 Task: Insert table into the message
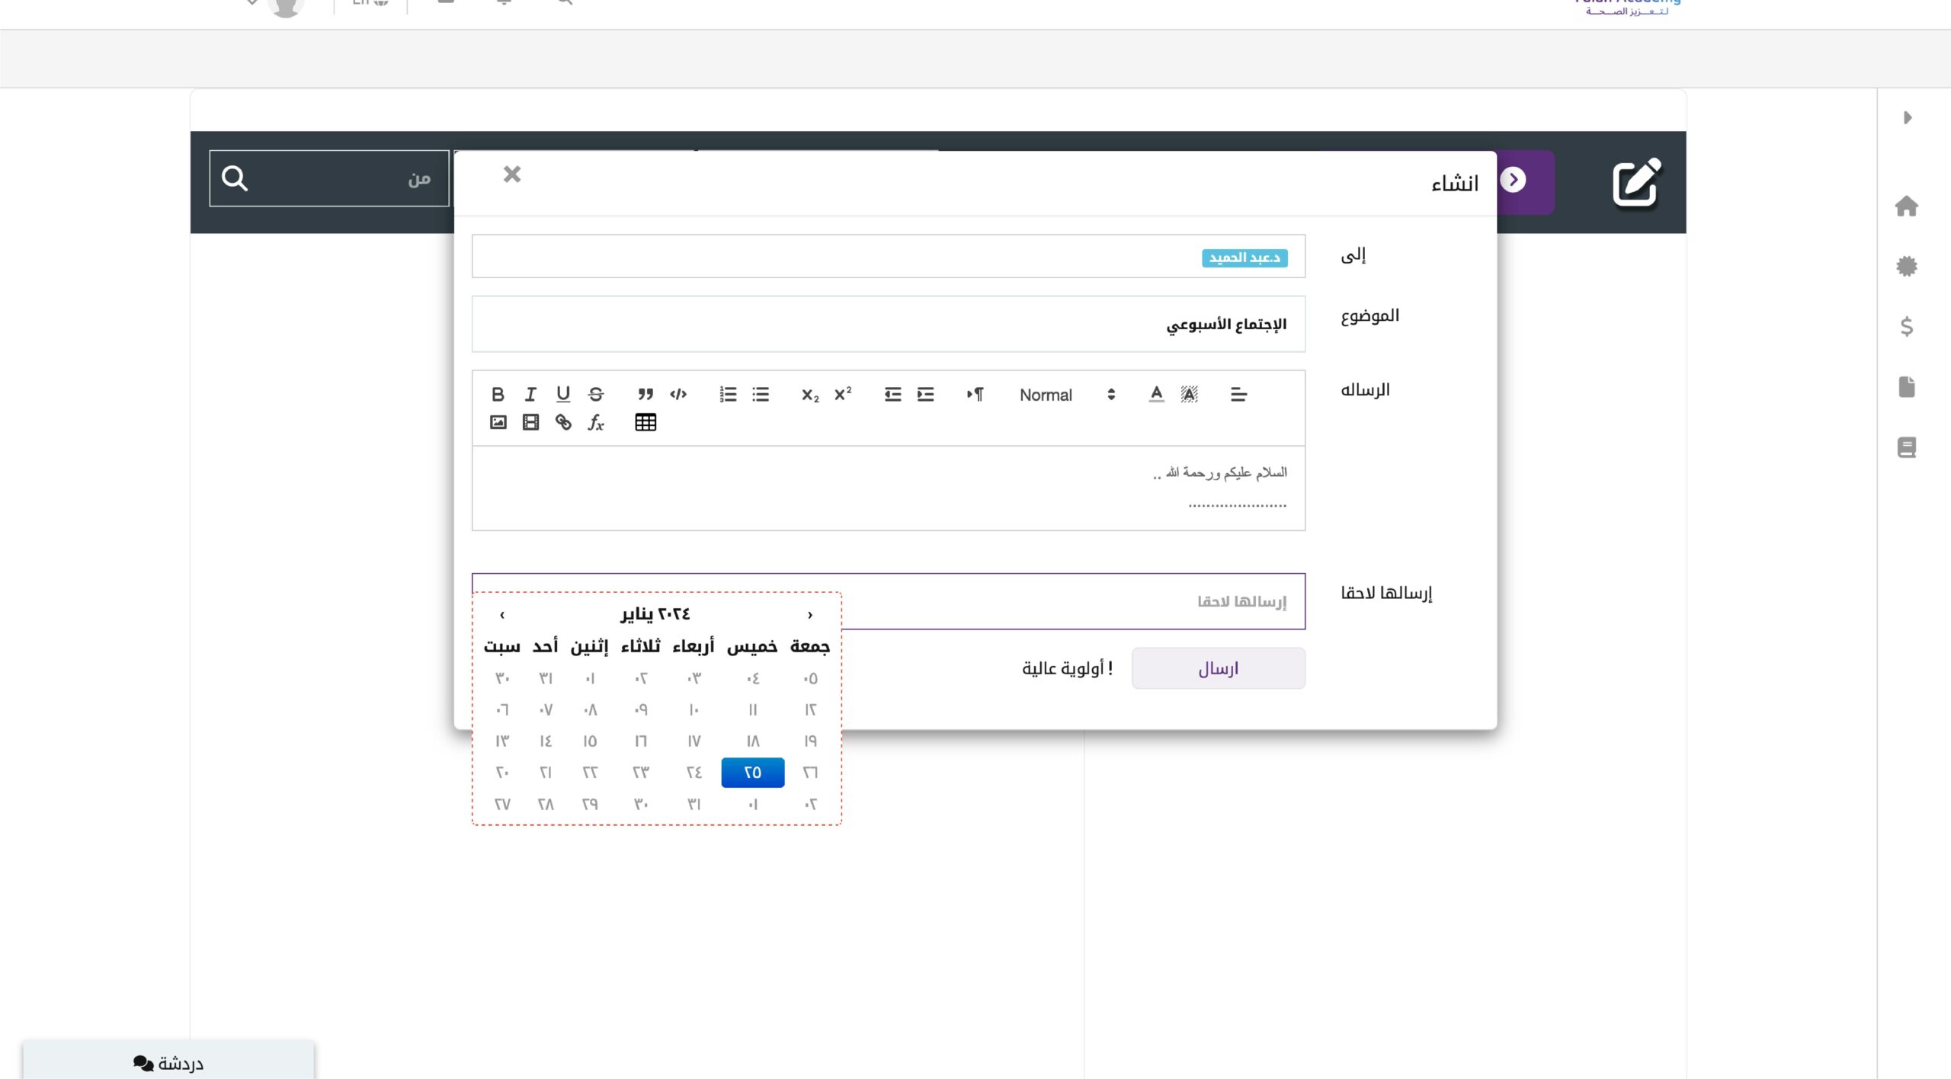pos(646,422)
